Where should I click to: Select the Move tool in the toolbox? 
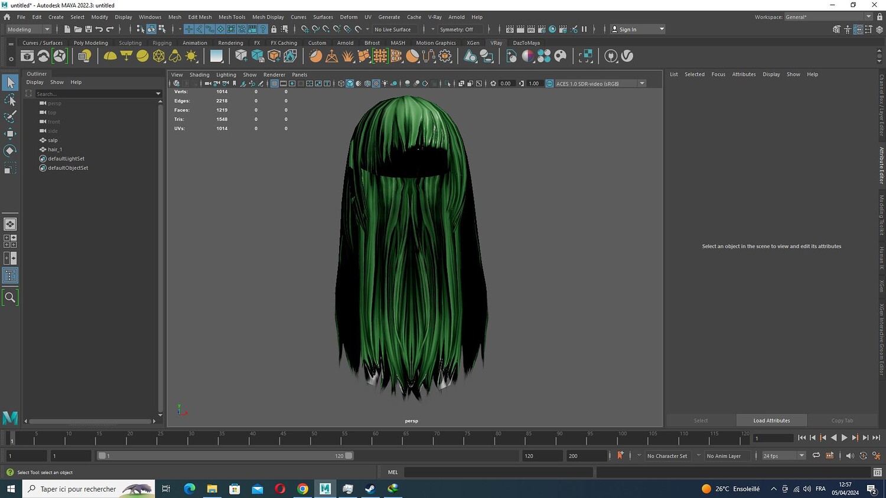point(10,133)
